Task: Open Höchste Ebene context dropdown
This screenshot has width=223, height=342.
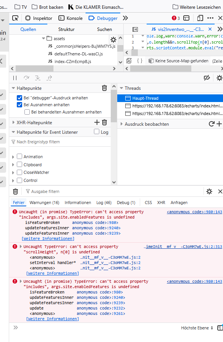Action: click(197, 328)
